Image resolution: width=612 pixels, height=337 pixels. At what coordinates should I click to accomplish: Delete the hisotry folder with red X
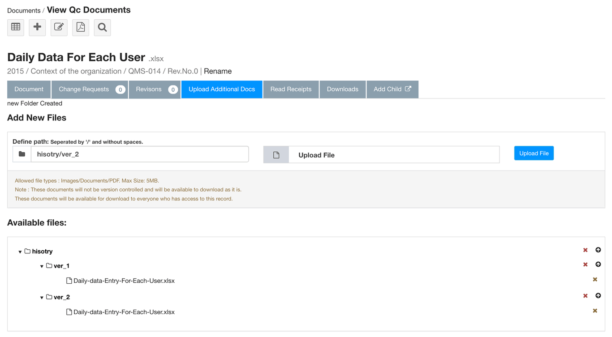coord(585,250)
